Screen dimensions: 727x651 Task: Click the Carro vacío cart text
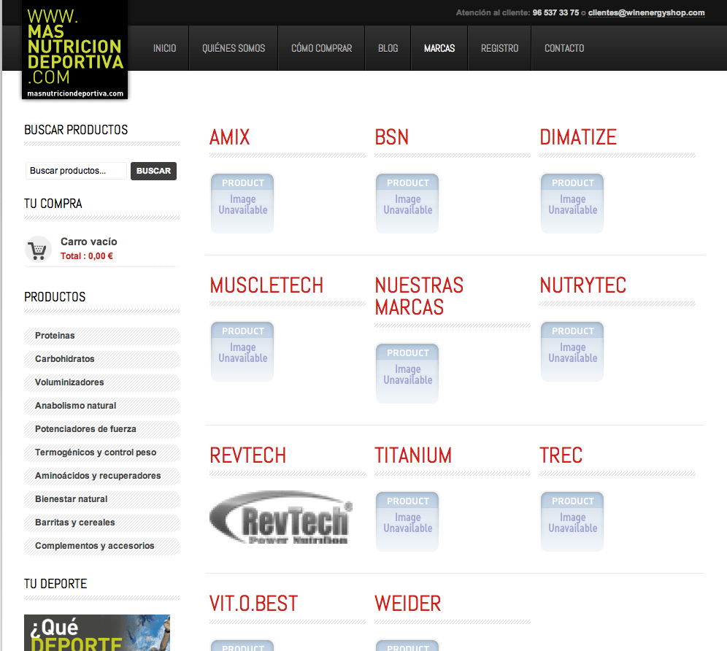pyautogui.click(x=88, y=242)
